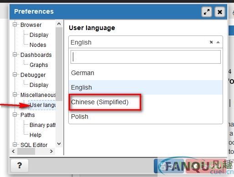Click the horizontal scrollbar right arrow

51,151
